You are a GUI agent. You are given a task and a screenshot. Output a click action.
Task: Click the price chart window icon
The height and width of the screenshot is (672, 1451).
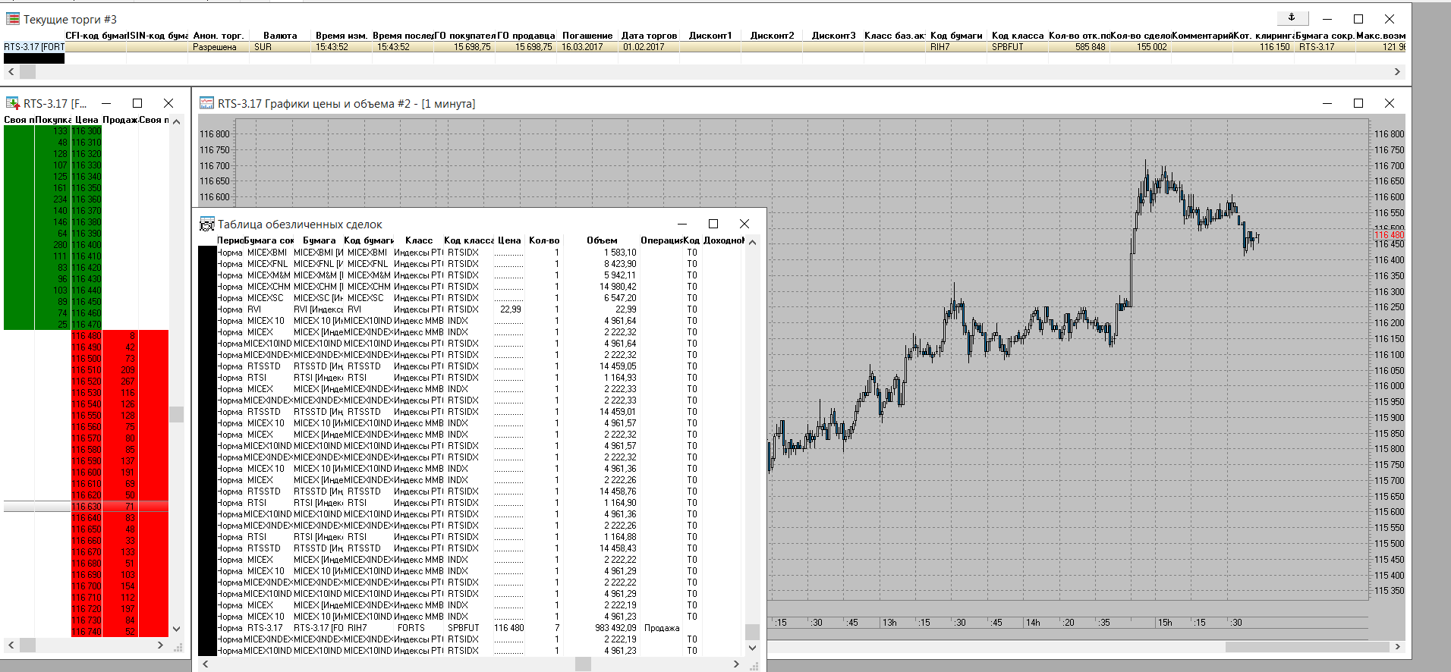pos(206,103)
